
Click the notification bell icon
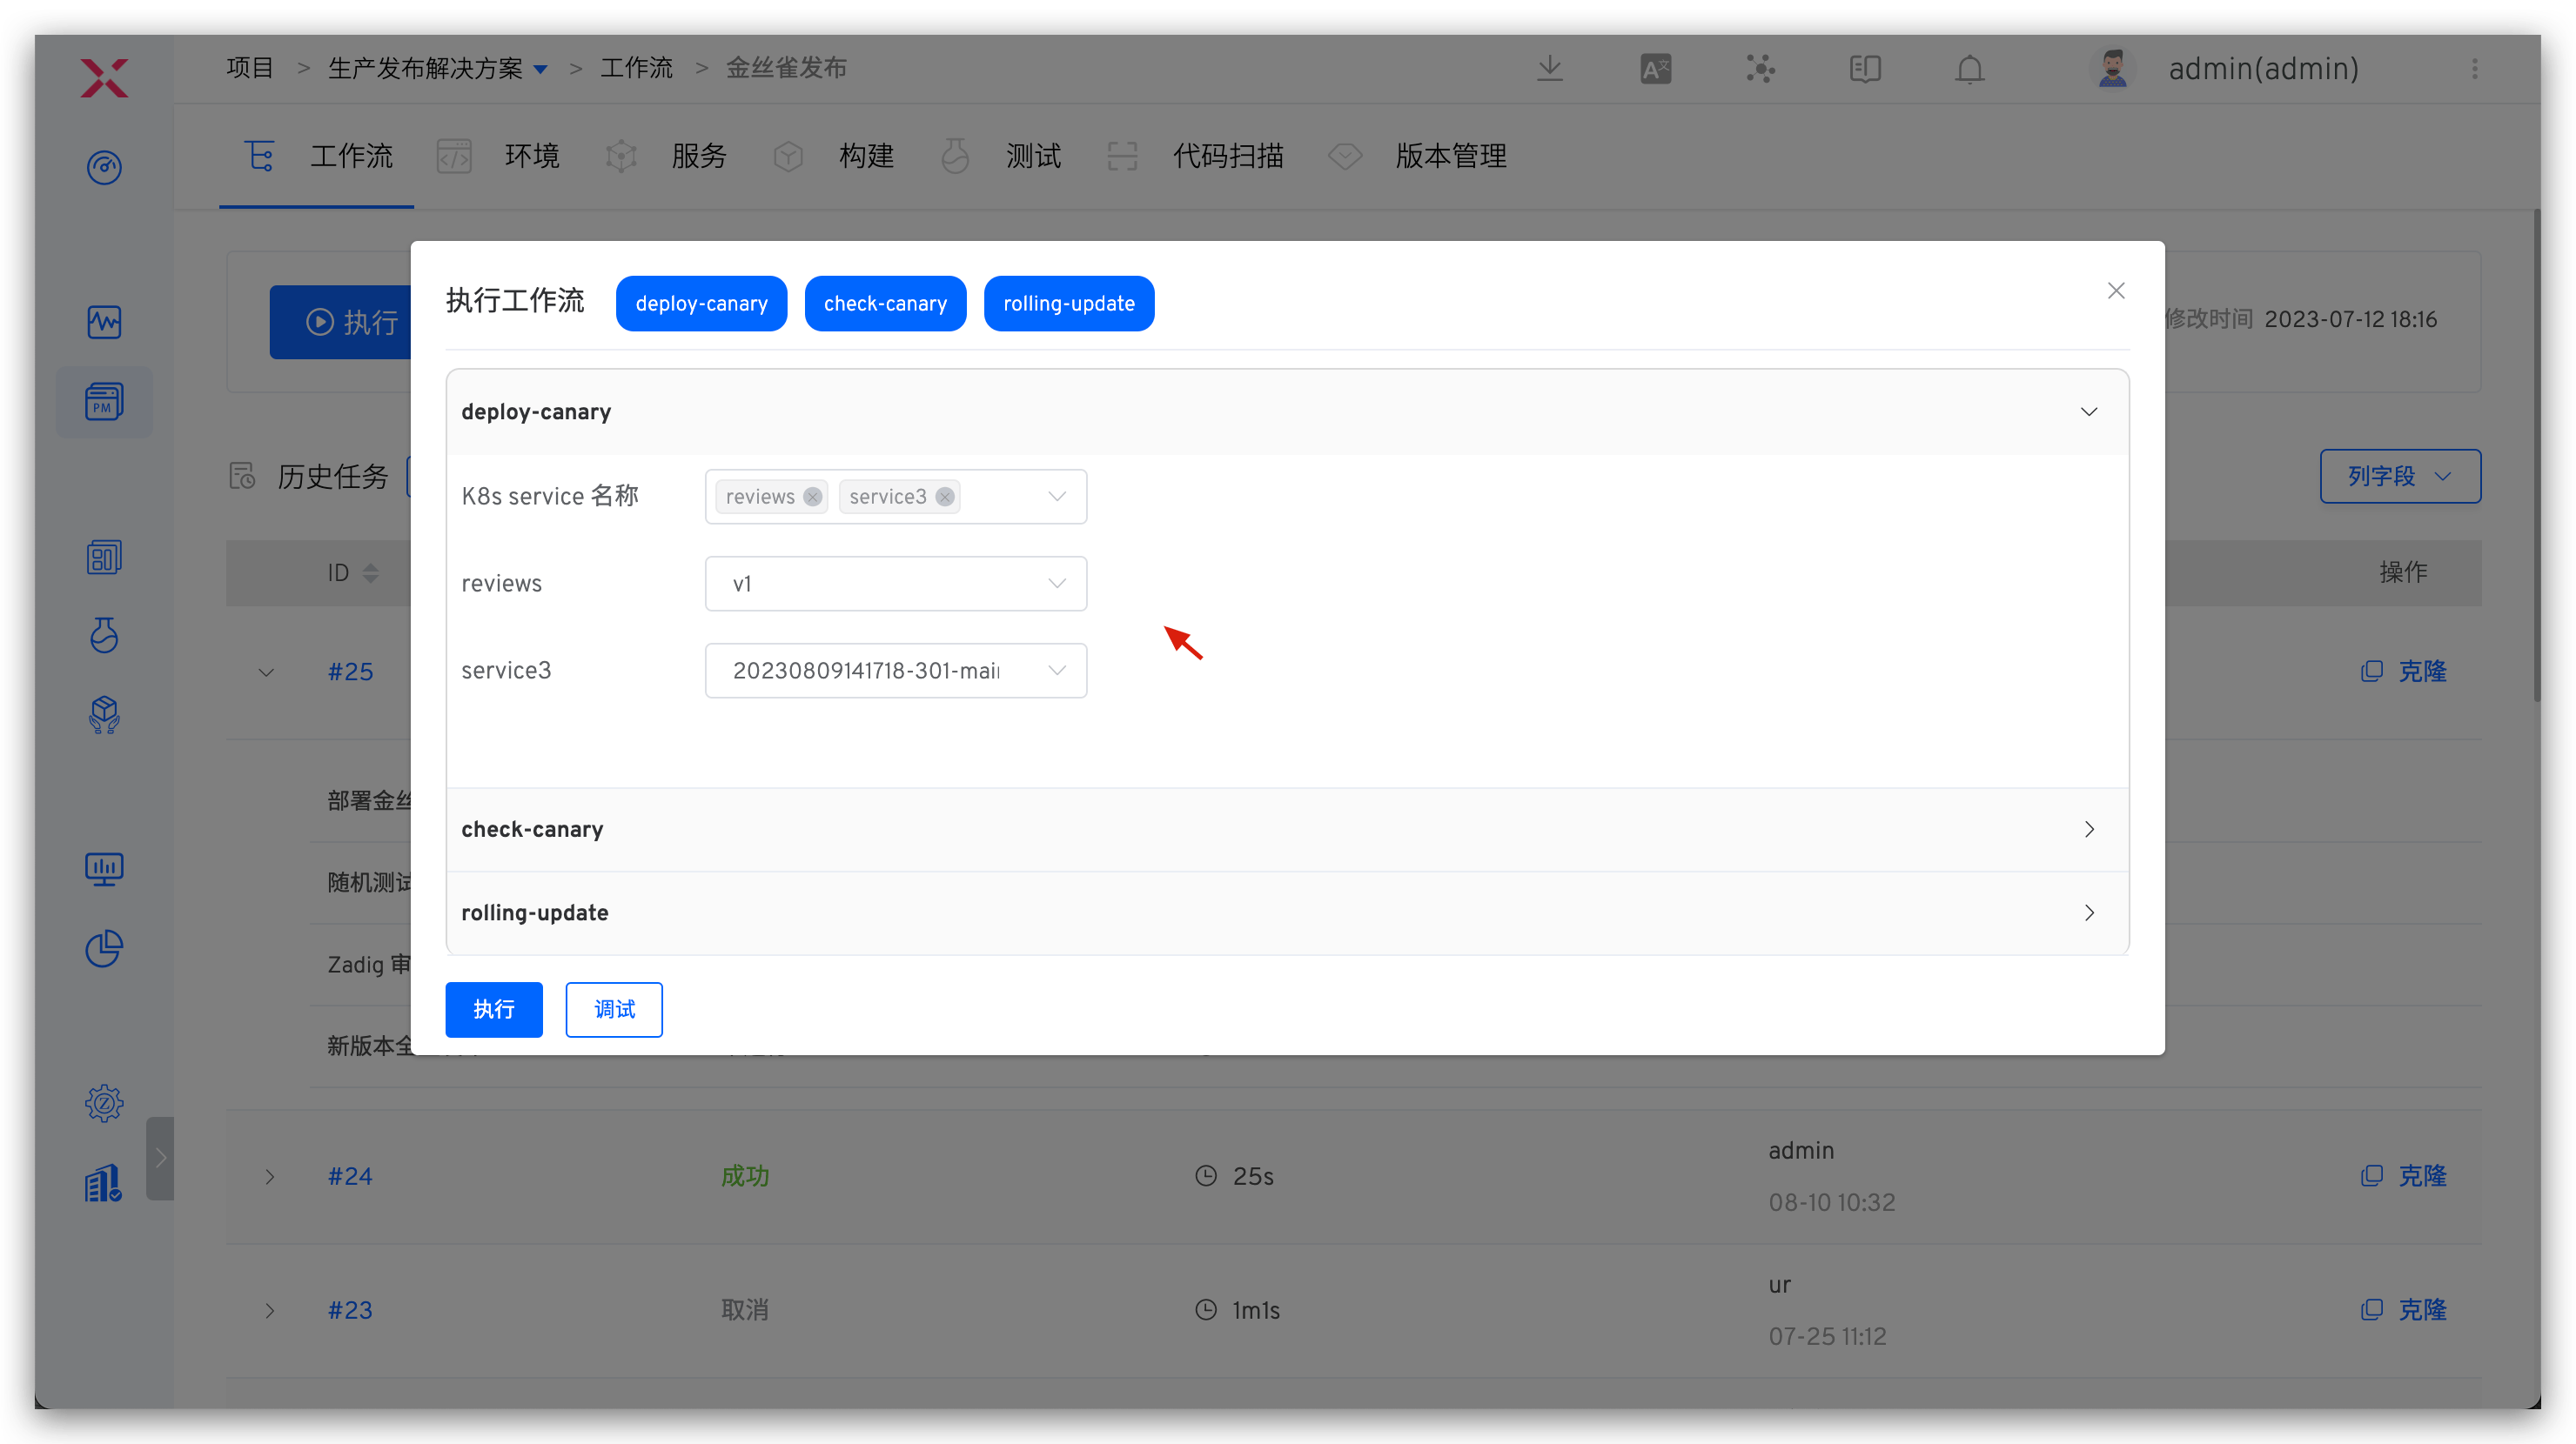[1969, 69]
